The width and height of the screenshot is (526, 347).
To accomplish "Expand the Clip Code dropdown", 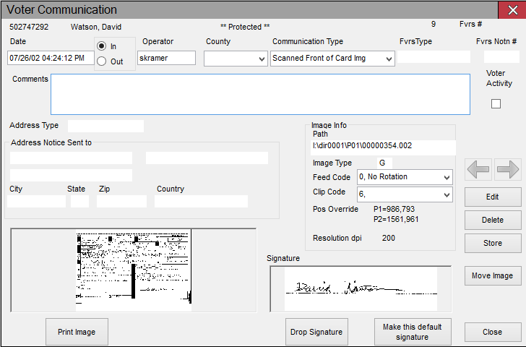I will click(404, 194).
